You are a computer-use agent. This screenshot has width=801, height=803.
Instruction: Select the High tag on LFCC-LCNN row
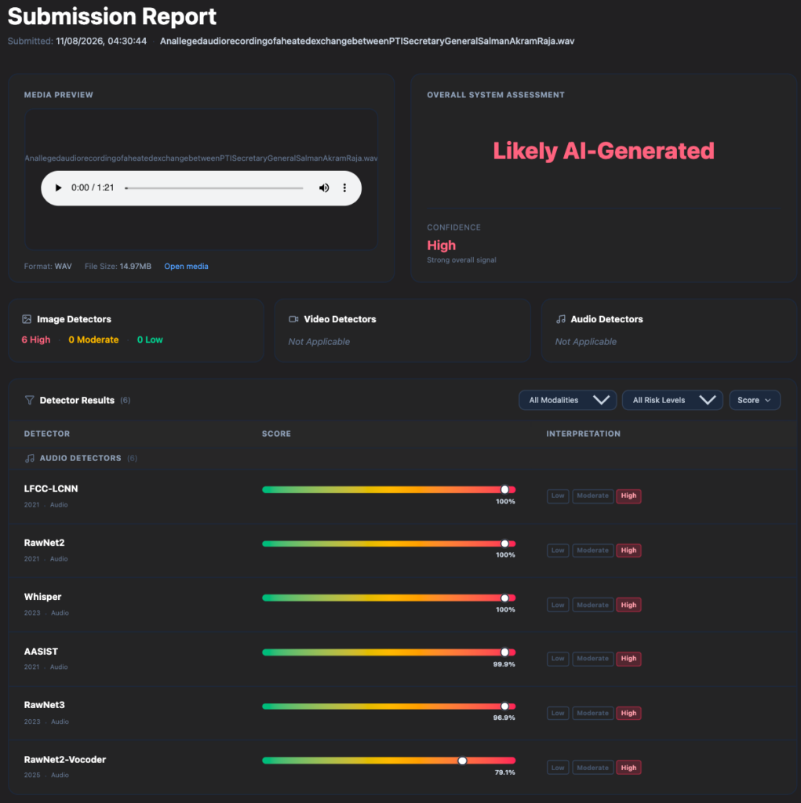click(628, 496)
